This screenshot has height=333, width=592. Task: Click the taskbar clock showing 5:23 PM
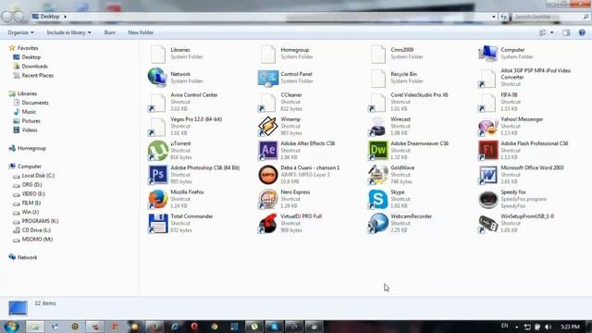click(x=570, y=327)
